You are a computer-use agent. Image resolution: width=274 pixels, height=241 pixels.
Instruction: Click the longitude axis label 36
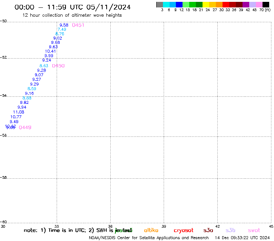coord(110,226)
